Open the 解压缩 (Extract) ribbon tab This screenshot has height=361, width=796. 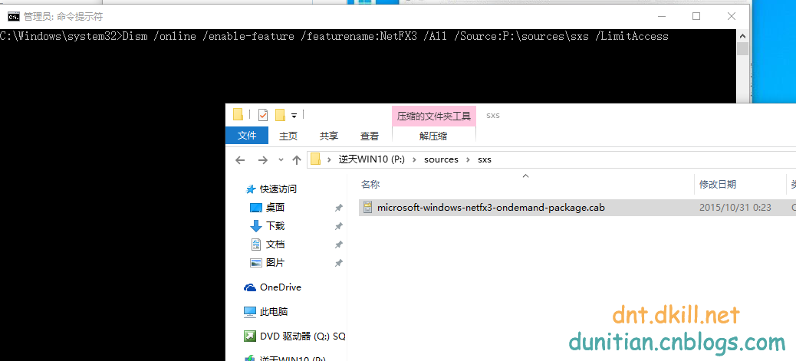tap(433, 136)
